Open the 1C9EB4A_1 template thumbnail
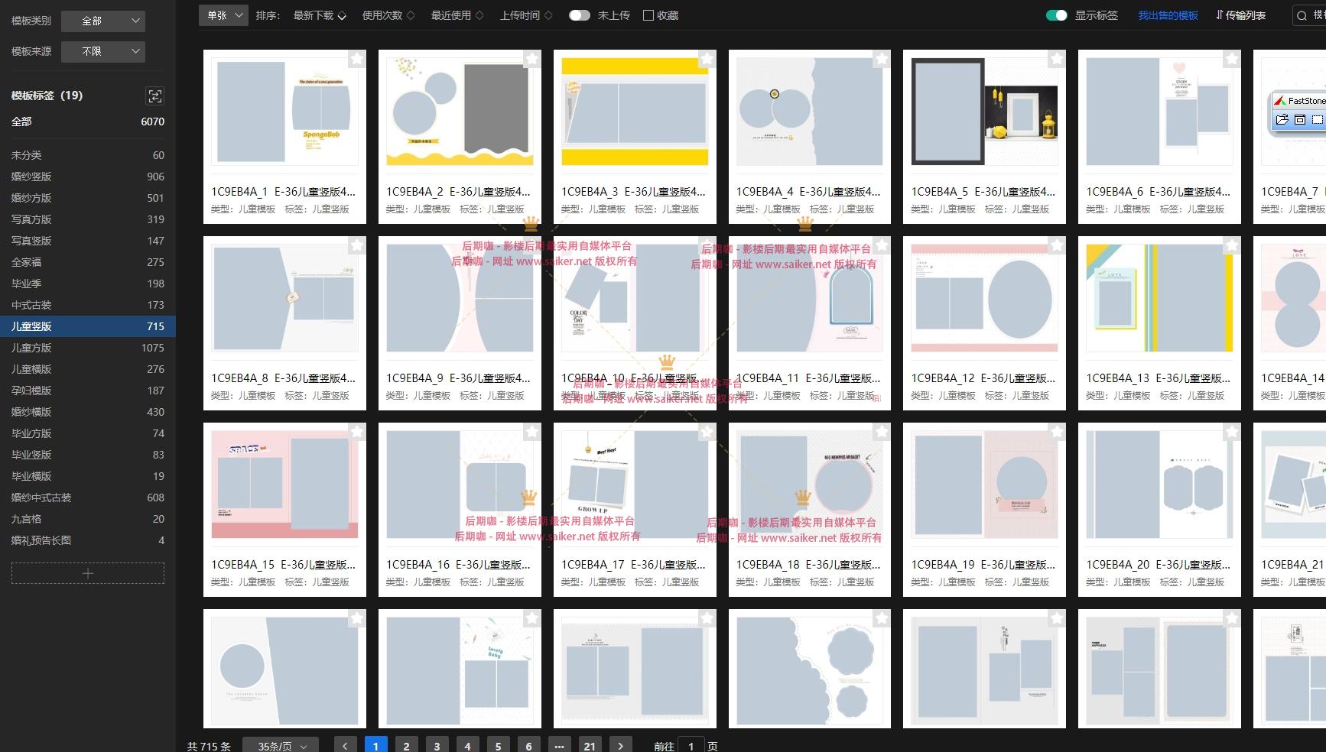The image size is (1326, 752). pyautogui.click(x=284, y=111)
